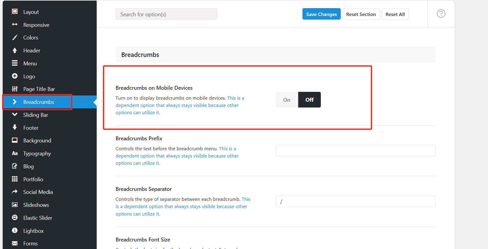Click the Social Media share icon
The width and height of the screenshot is (488, 249).
point(15,192)
